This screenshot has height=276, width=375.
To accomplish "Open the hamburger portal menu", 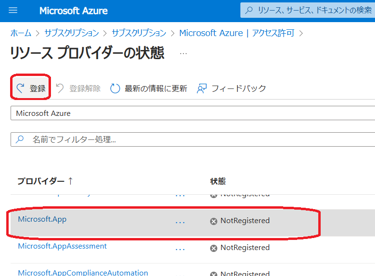I will pyautogui.click(x=13, y=10).
